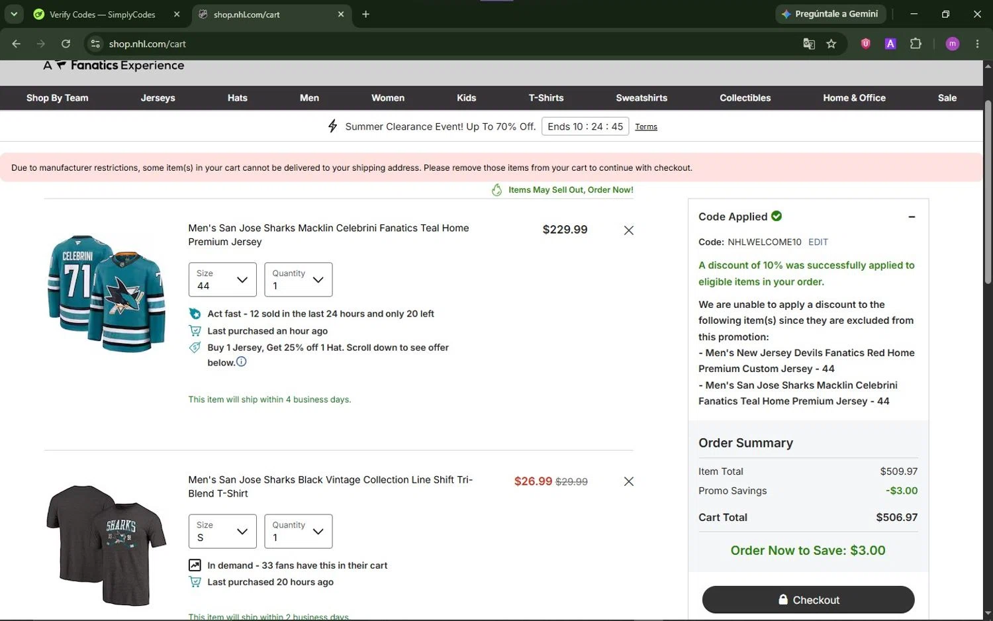Open the red shield extension icon

(865, 44)
